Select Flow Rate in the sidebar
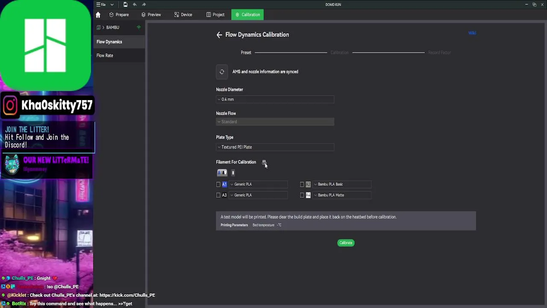Screen dimensions: 547x308 (119, 56)
